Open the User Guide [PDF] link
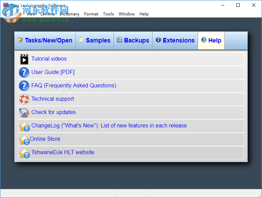Image resolution: width=262 pixels, height=198 pixels. click(x=53, y=72)
